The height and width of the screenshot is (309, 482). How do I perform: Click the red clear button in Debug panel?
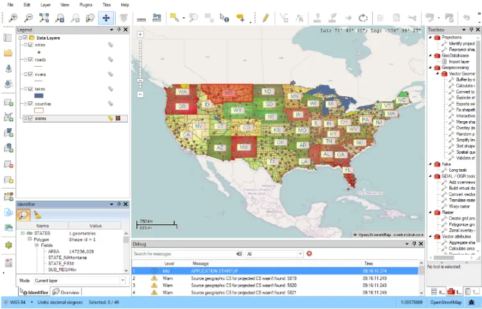[309, 254]
